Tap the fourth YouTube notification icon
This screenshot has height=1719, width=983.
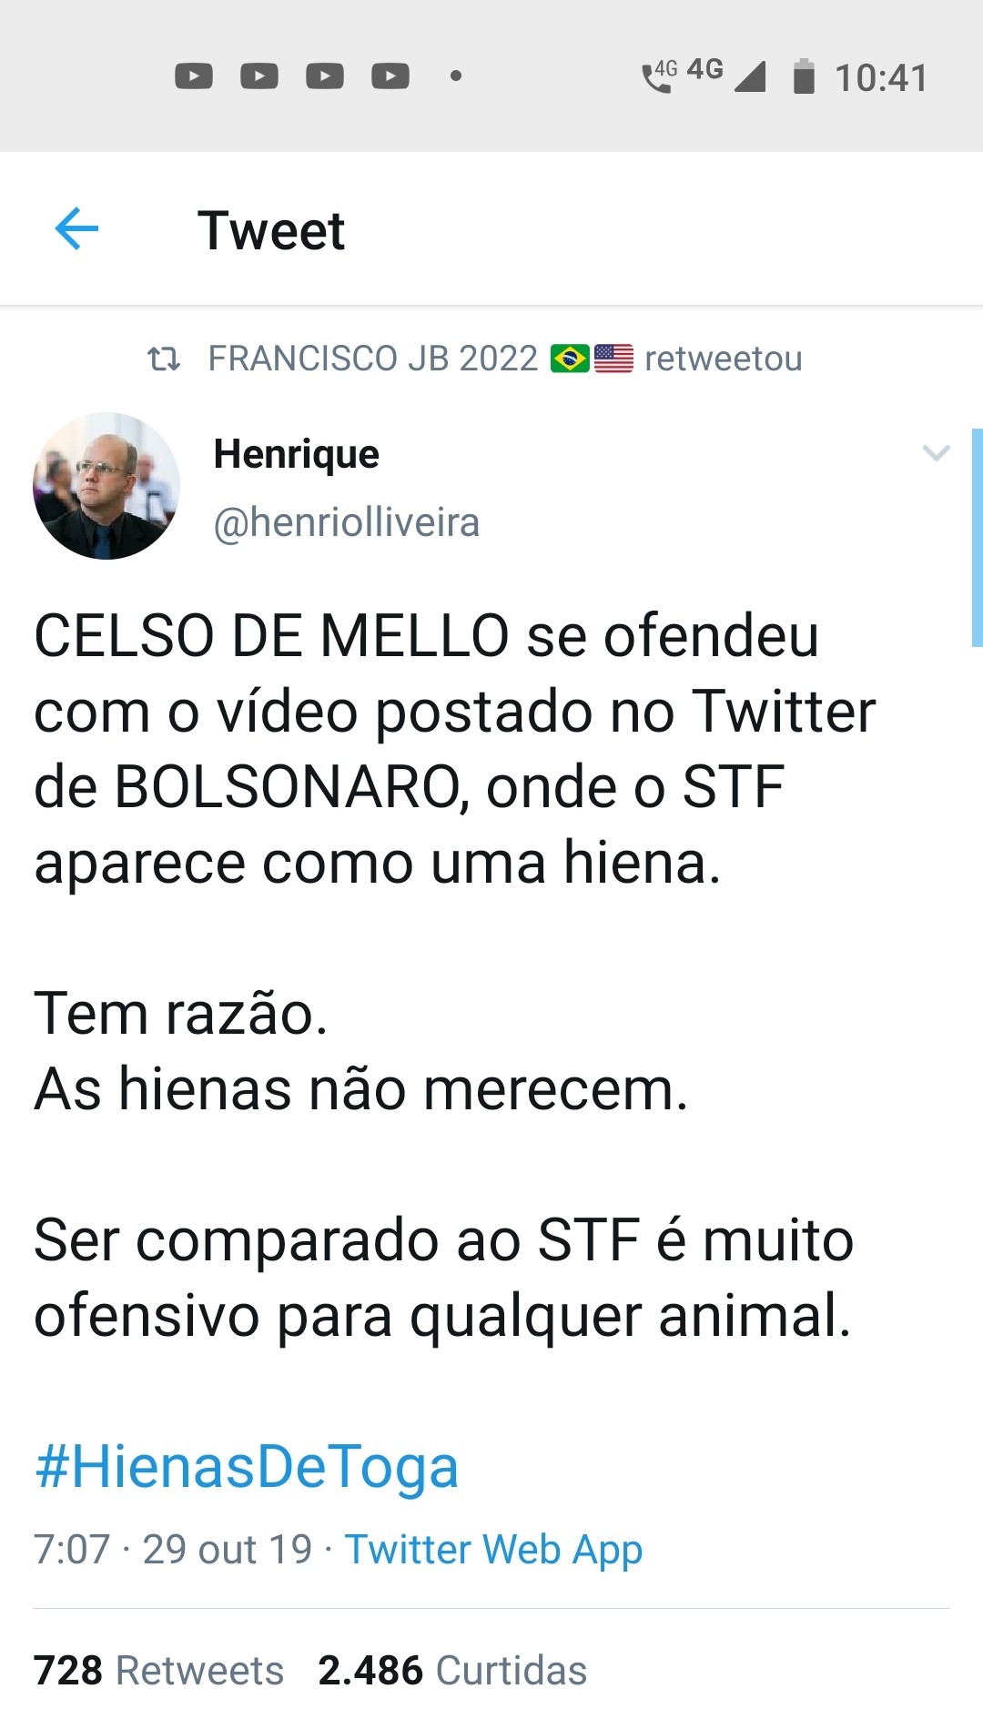pyautogui.click(x=390, y=76)
